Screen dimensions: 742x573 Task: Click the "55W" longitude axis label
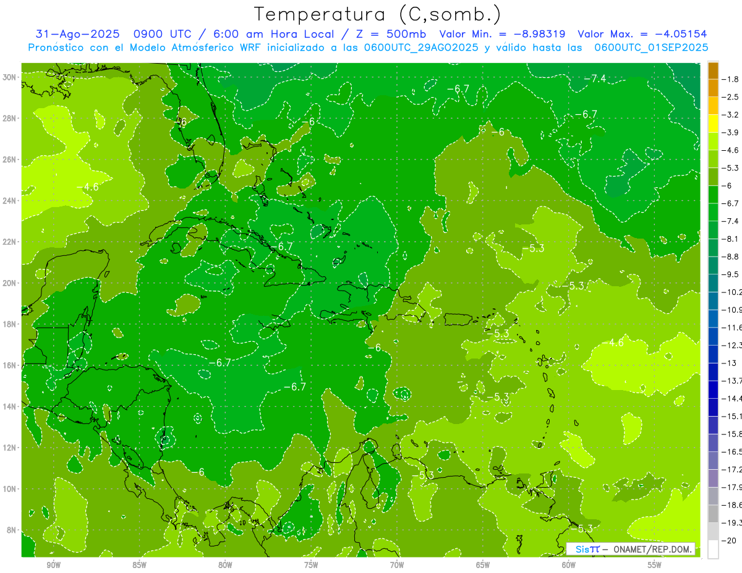(x=655, y=565)
